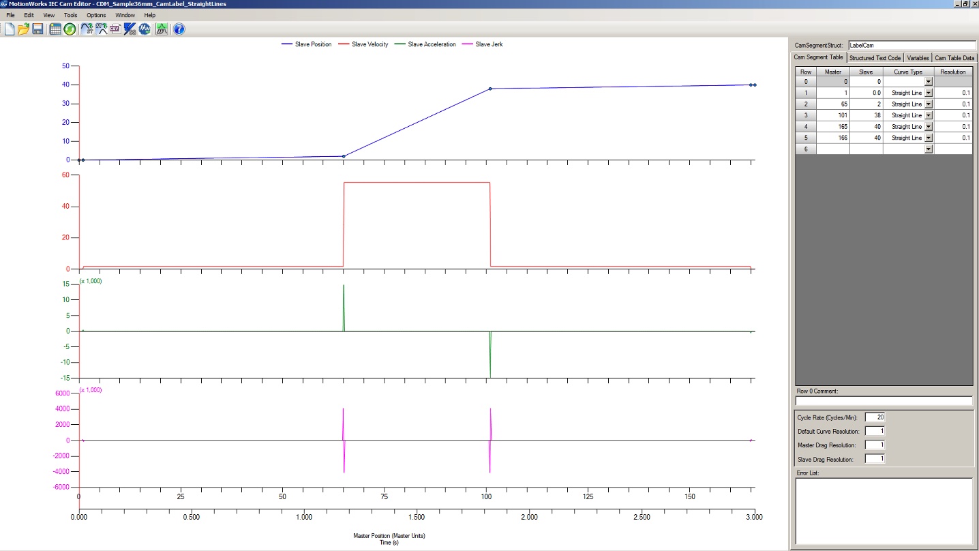Click the position curve point at master 65
Image resolution: width=979 pixels, height=551 pixels.
click(x=344, y=156)
